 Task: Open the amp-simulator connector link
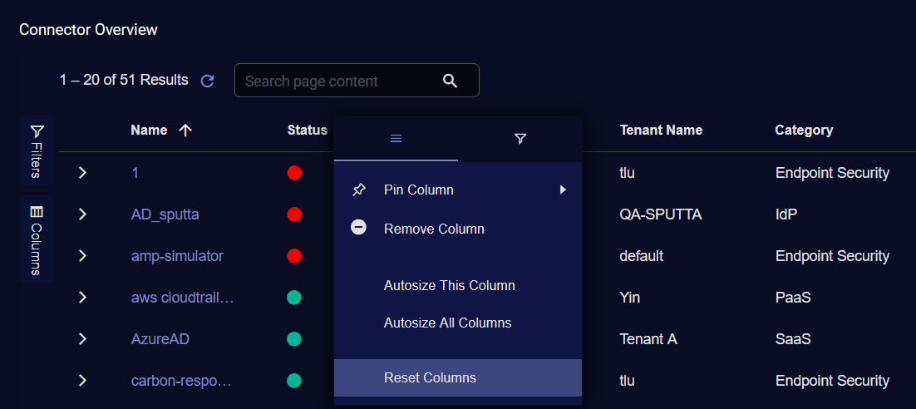tap(177, 256)
